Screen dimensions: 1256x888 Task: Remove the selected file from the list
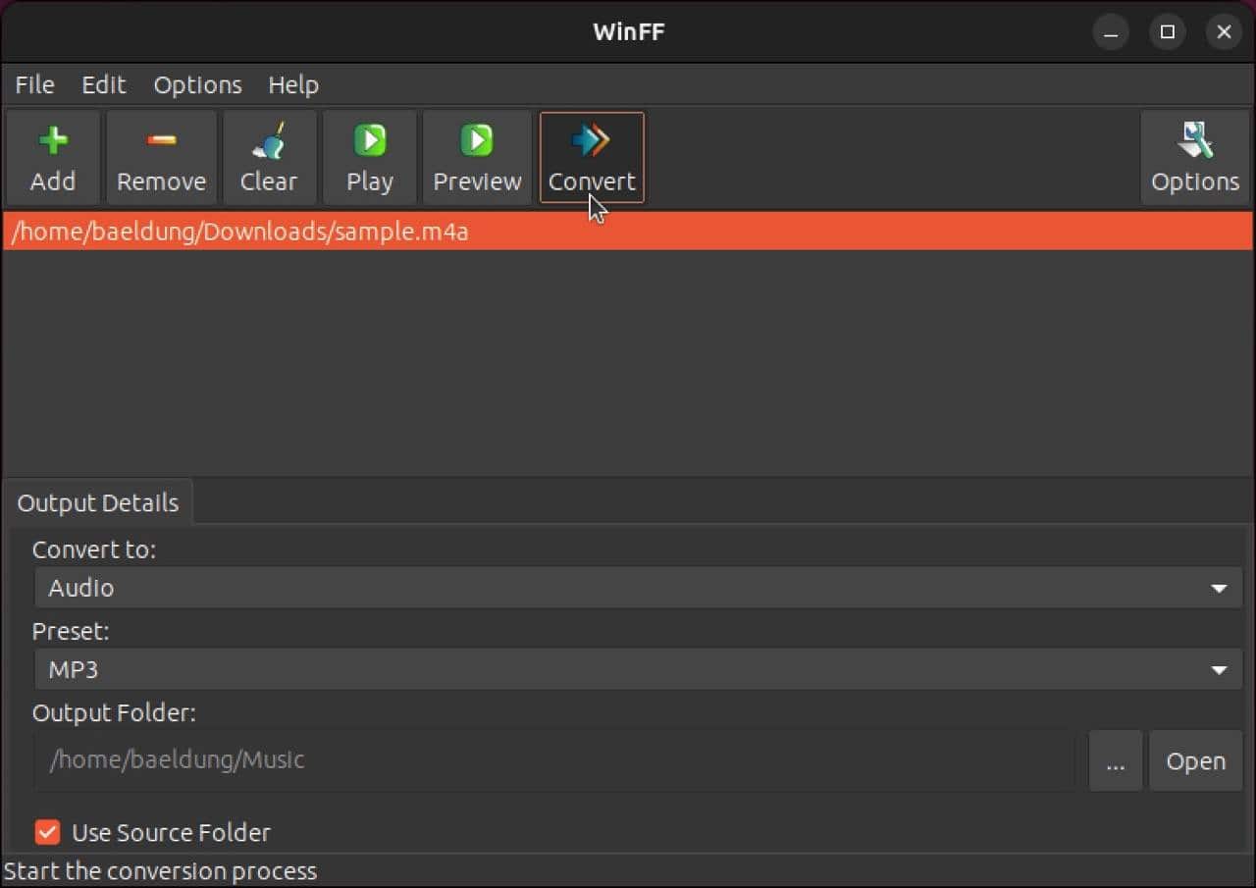(161, 157)
